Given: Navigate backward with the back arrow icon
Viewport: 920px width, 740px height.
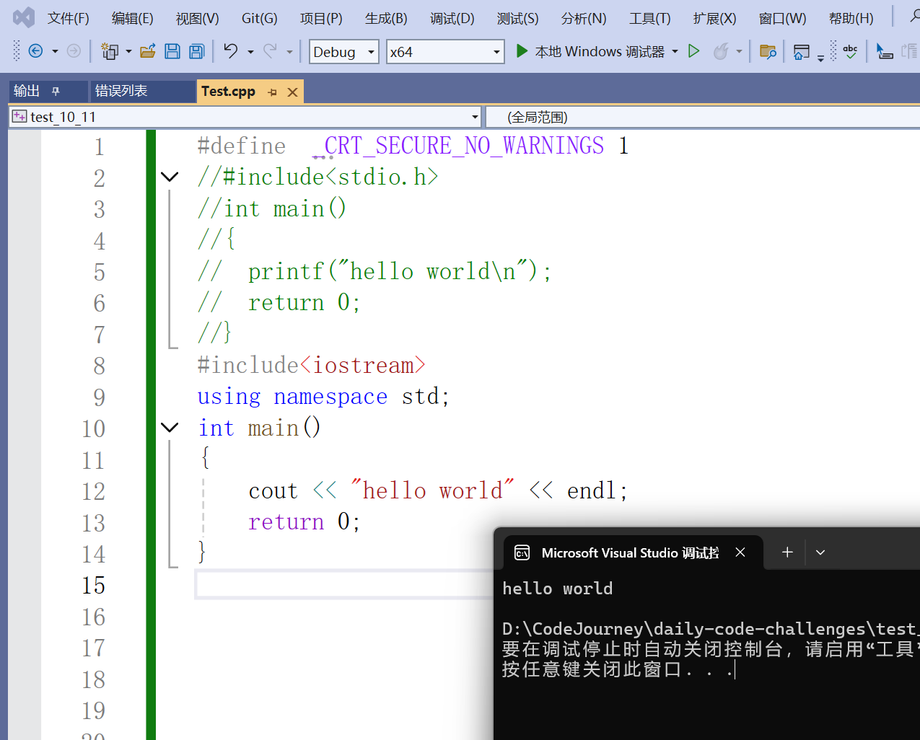Looking at the screenshot, I should pos(35,50).
